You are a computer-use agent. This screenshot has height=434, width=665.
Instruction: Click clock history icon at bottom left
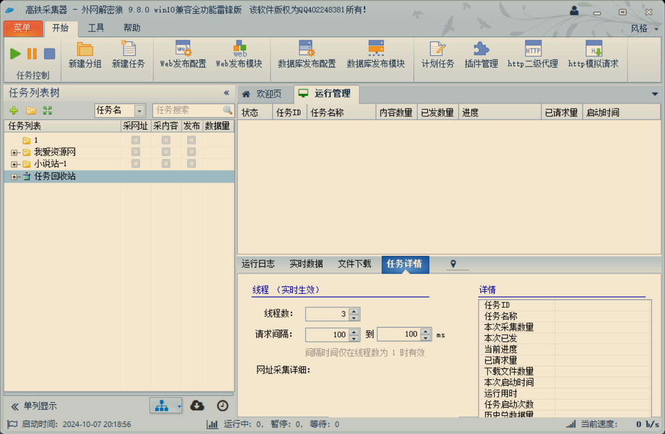point(222,406)
